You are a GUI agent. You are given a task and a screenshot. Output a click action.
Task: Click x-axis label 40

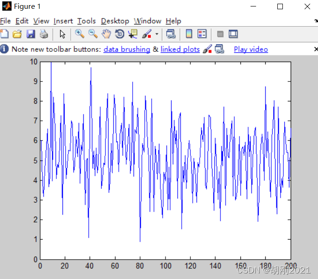point(90,266)
